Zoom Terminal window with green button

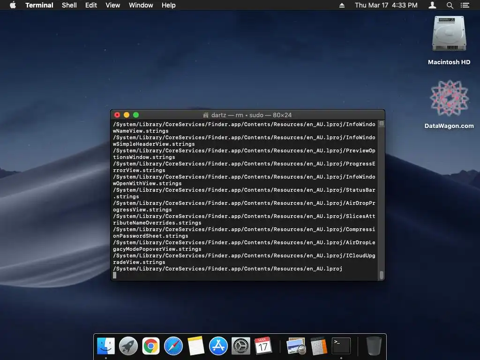(x=136, y=115)
